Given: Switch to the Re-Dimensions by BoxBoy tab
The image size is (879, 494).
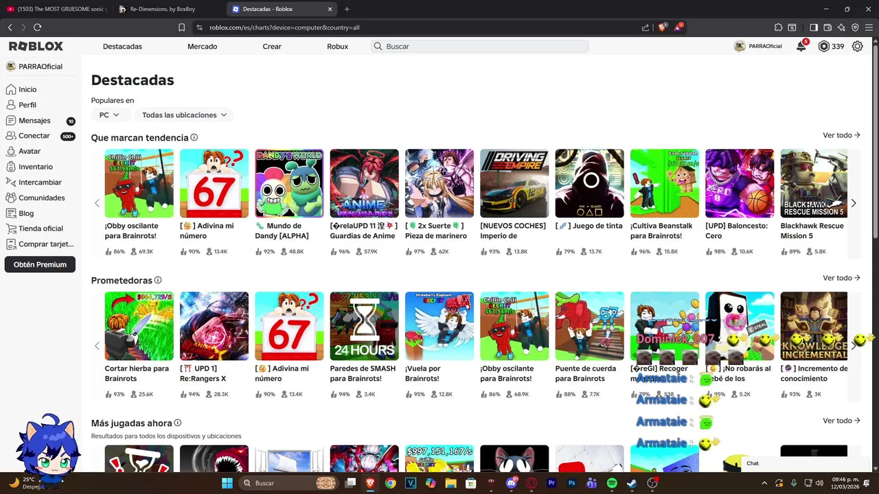Looking at the screenshot, I should [x=168, y=9].
